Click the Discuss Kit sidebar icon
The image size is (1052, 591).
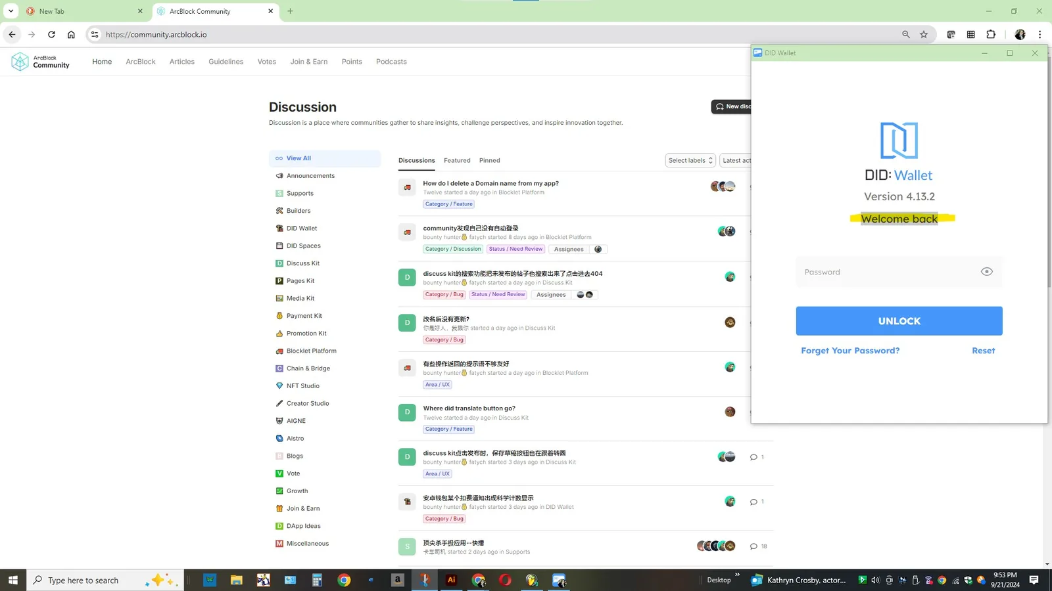279,263
